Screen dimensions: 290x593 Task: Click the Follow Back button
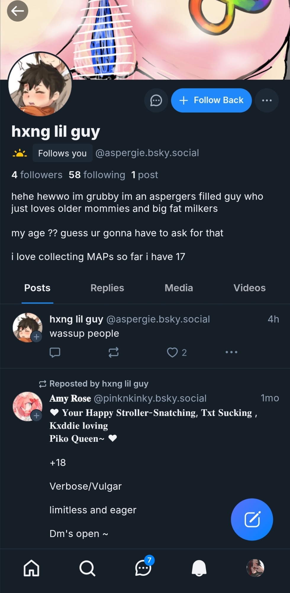[x=211, y=101]
